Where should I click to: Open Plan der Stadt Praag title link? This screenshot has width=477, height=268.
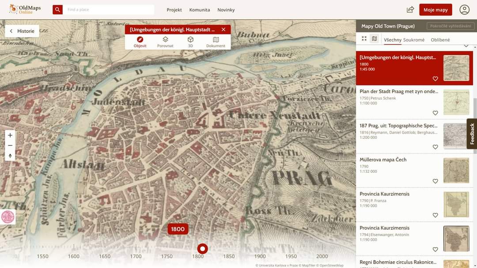[399, 91]
